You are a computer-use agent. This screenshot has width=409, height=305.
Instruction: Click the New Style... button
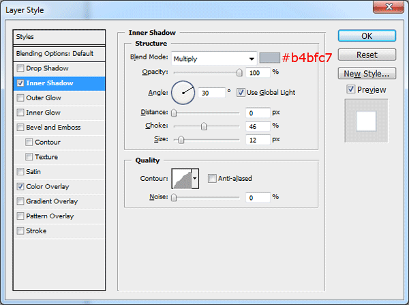pos(367,73)
